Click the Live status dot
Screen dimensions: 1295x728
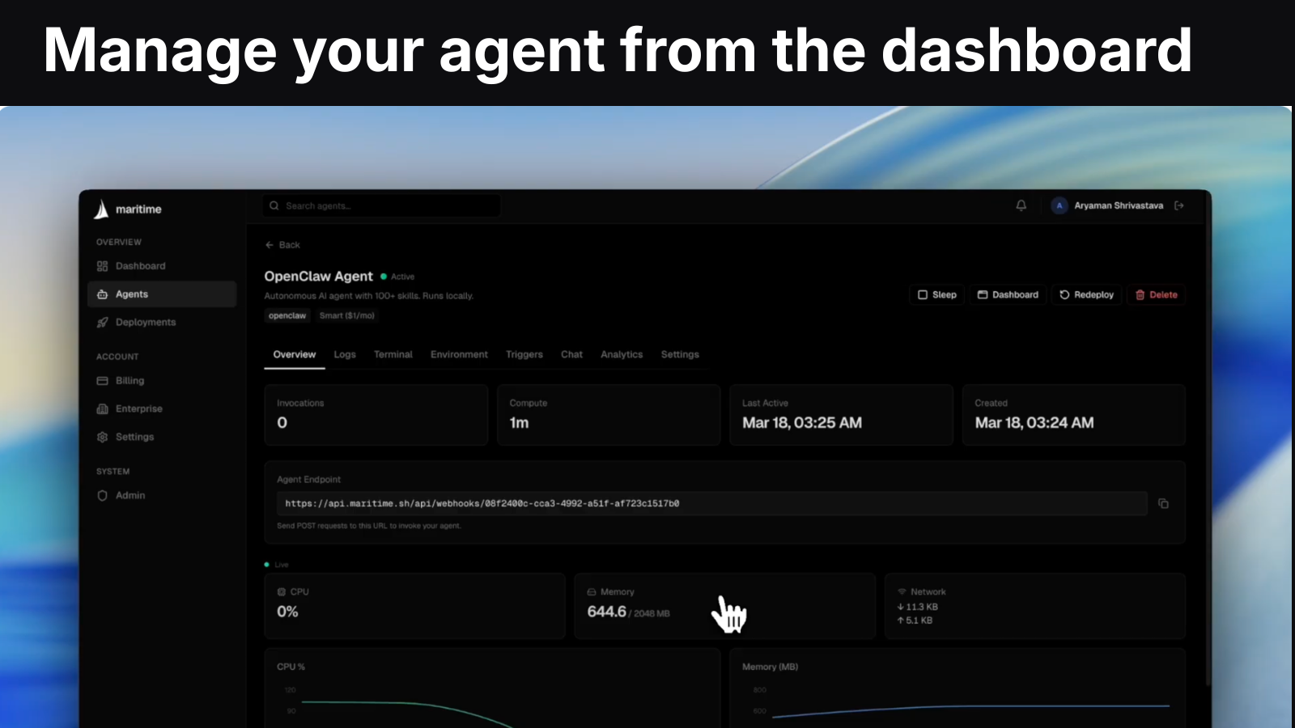pyautogui.click(x=267, y=564)
